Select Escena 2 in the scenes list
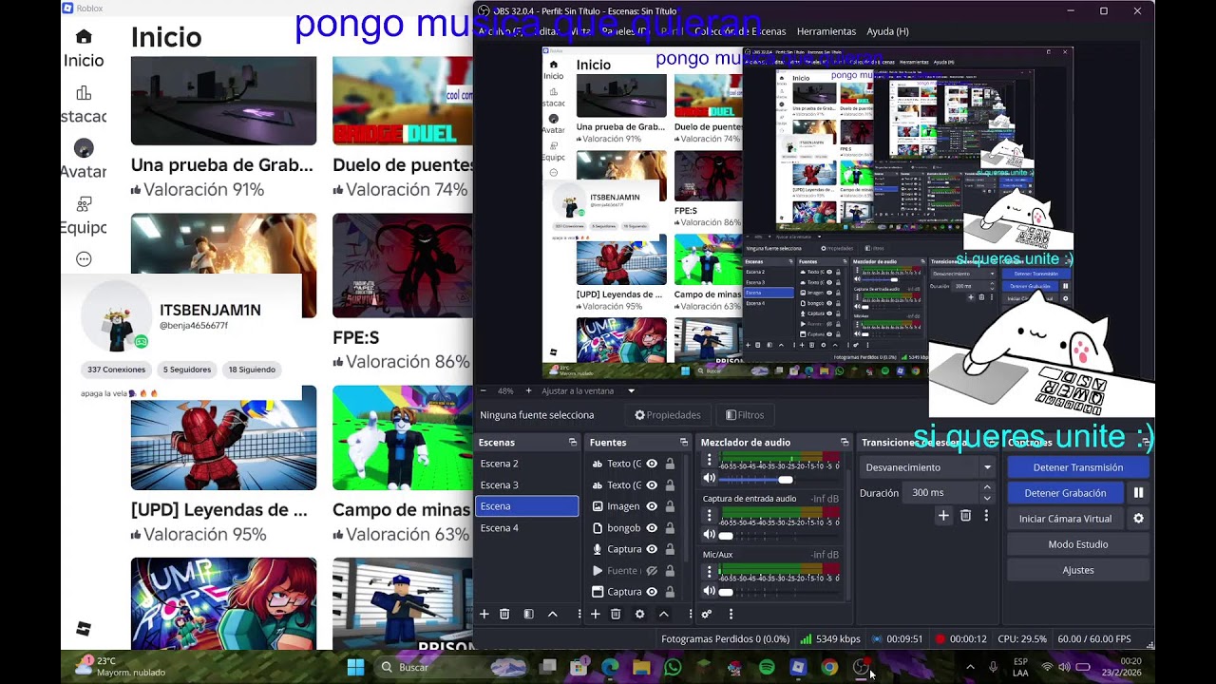This screenshot has height=684, width=1216. [527, 464]
